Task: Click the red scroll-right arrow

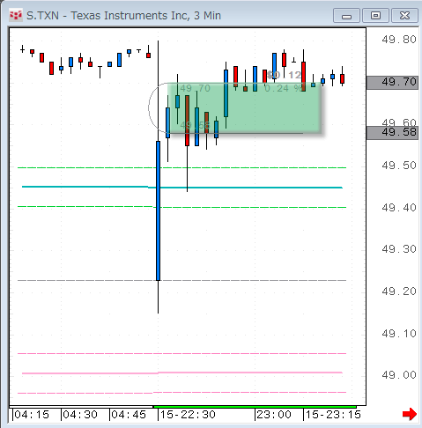Action: [410, 414]
